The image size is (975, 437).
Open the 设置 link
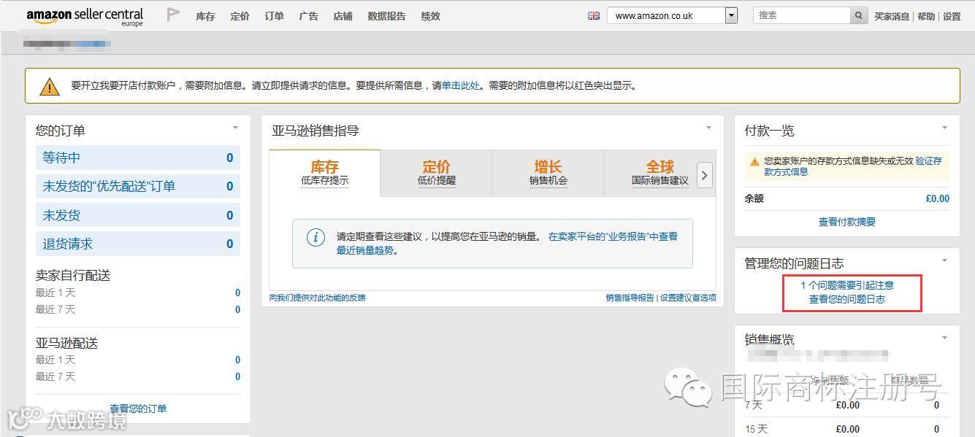click(x=952, y=16)
